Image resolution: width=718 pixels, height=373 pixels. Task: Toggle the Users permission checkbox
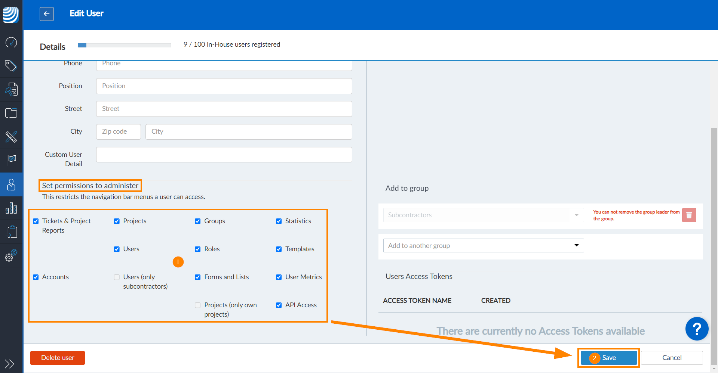[x=117, y=249]
